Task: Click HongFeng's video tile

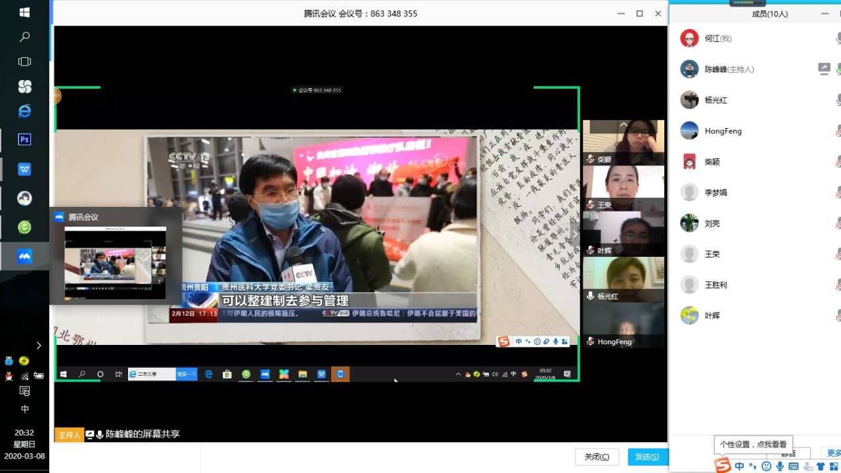Action: click(x=624, y=325)
